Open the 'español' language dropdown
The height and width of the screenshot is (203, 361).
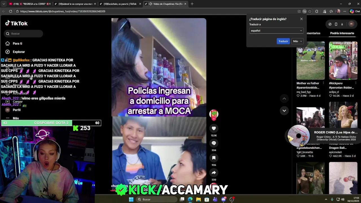(276, 30)
